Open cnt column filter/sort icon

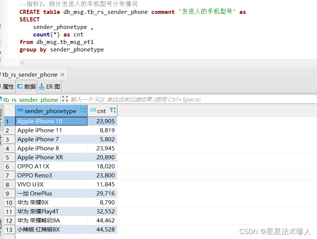[x=113, y=110]
